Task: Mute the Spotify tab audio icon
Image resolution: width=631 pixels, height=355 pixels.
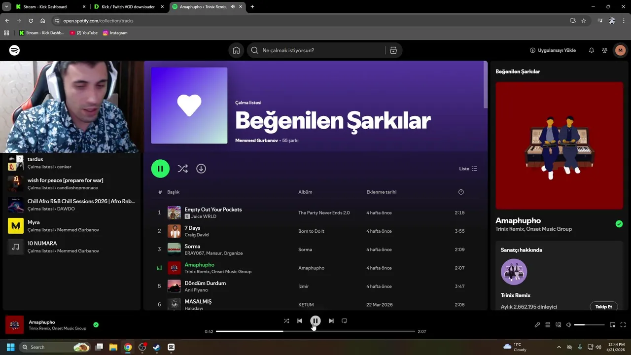Action: tap(232, 7)
